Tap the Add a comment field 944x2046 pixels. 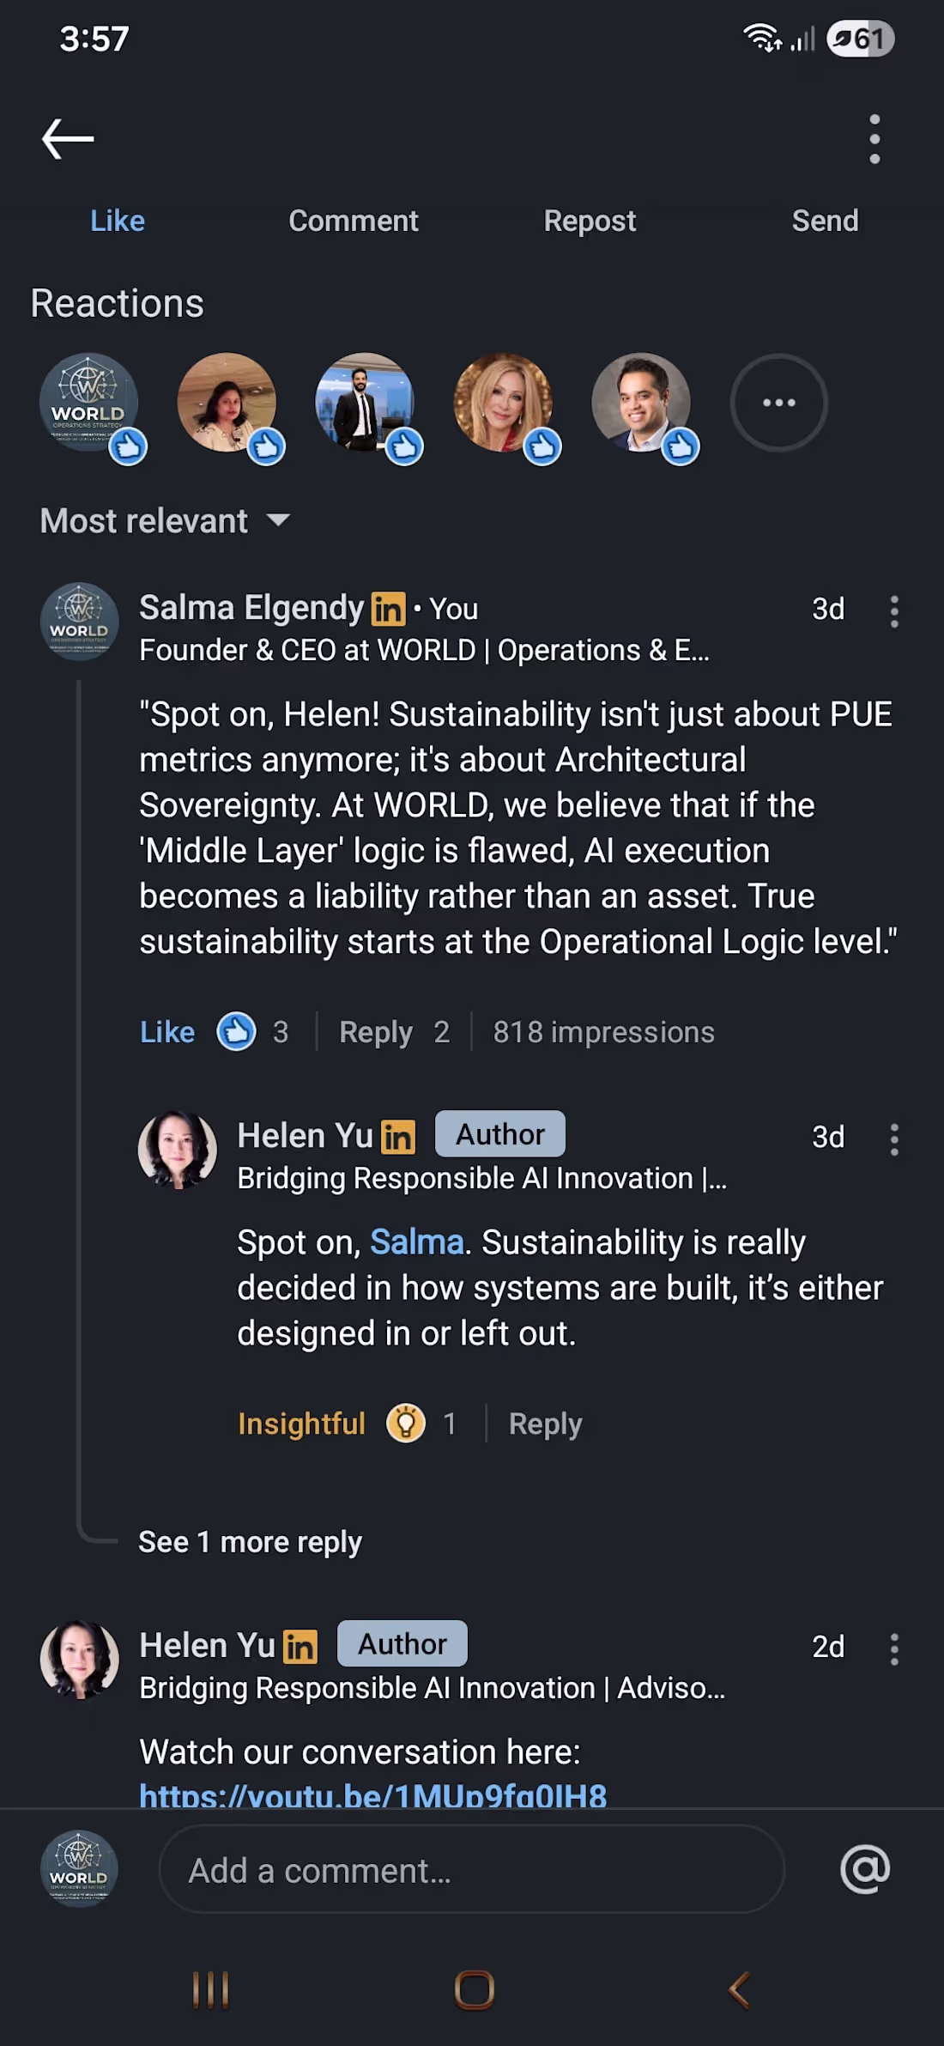[x=471, y=1871]
